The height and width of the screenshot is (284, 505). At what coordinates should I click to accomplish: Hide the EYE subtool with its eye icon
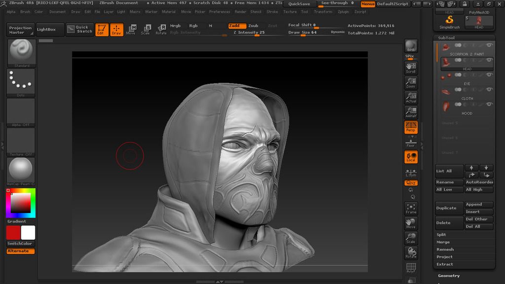click(490, 75)
